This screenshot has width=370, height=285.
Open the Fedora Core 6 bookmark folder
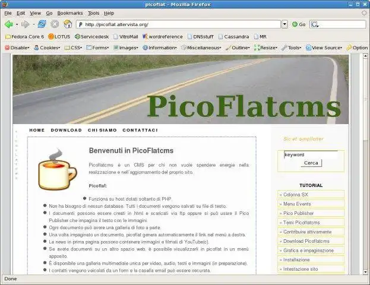tap(24, 37)
